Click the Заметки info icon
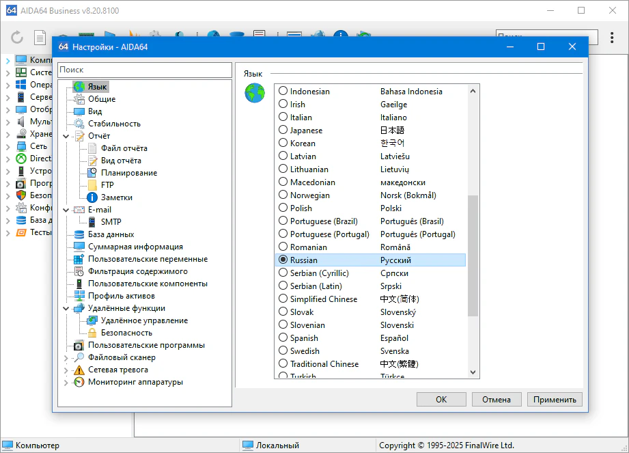The width and height of the screenshot is (629, 453). 92,197
